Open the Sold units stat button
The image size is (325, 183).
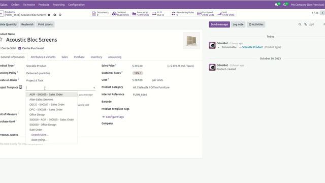point(225,14)
